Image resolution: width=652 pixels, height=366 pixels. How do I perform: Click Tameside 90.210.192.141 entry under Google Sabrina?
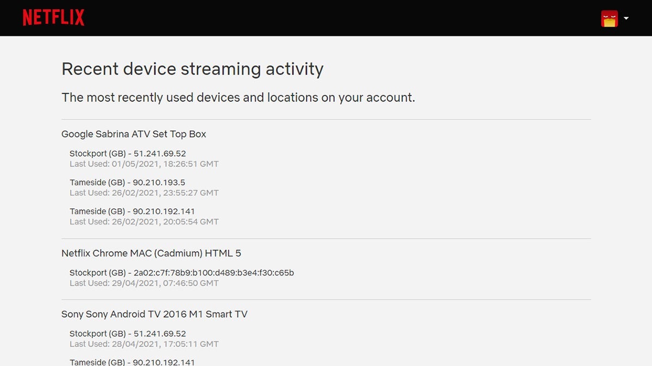pyautogui.click(x=132, y=211)
